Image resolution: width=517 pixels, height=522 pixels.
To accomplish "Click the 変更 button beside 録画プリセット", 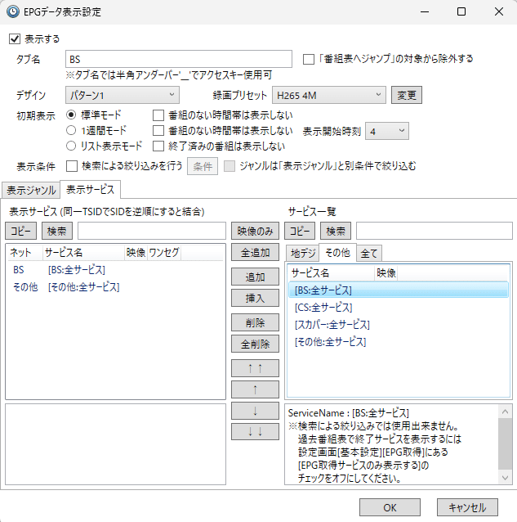I will [x=407, y=95].
